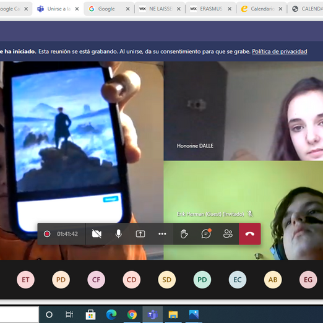Select participant avatar EC
Viewport: 323px width, 323px height.
click(x=238, y=280)
